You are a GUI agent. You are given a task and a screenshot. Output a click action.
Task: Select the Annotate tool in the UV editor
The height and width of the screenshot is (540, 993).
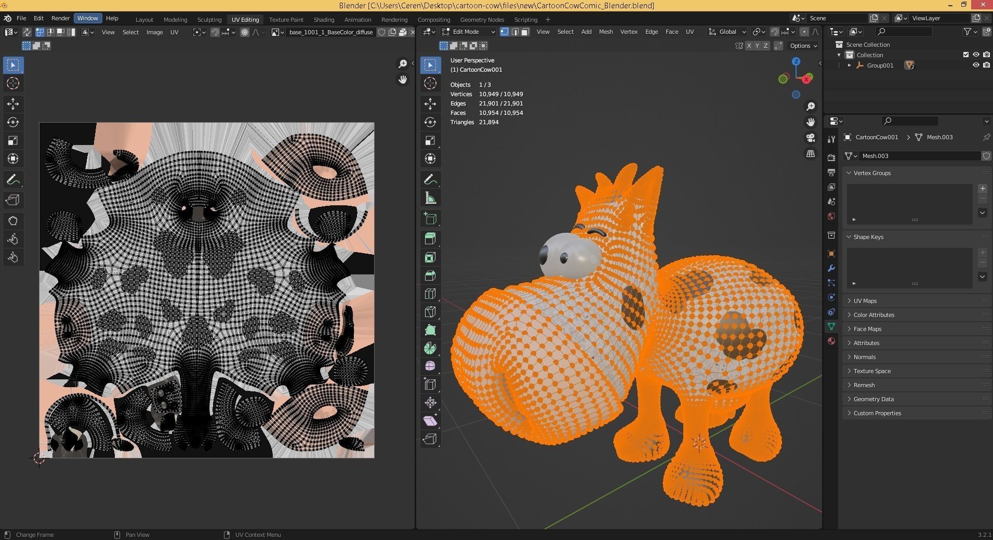click(13, 180)
